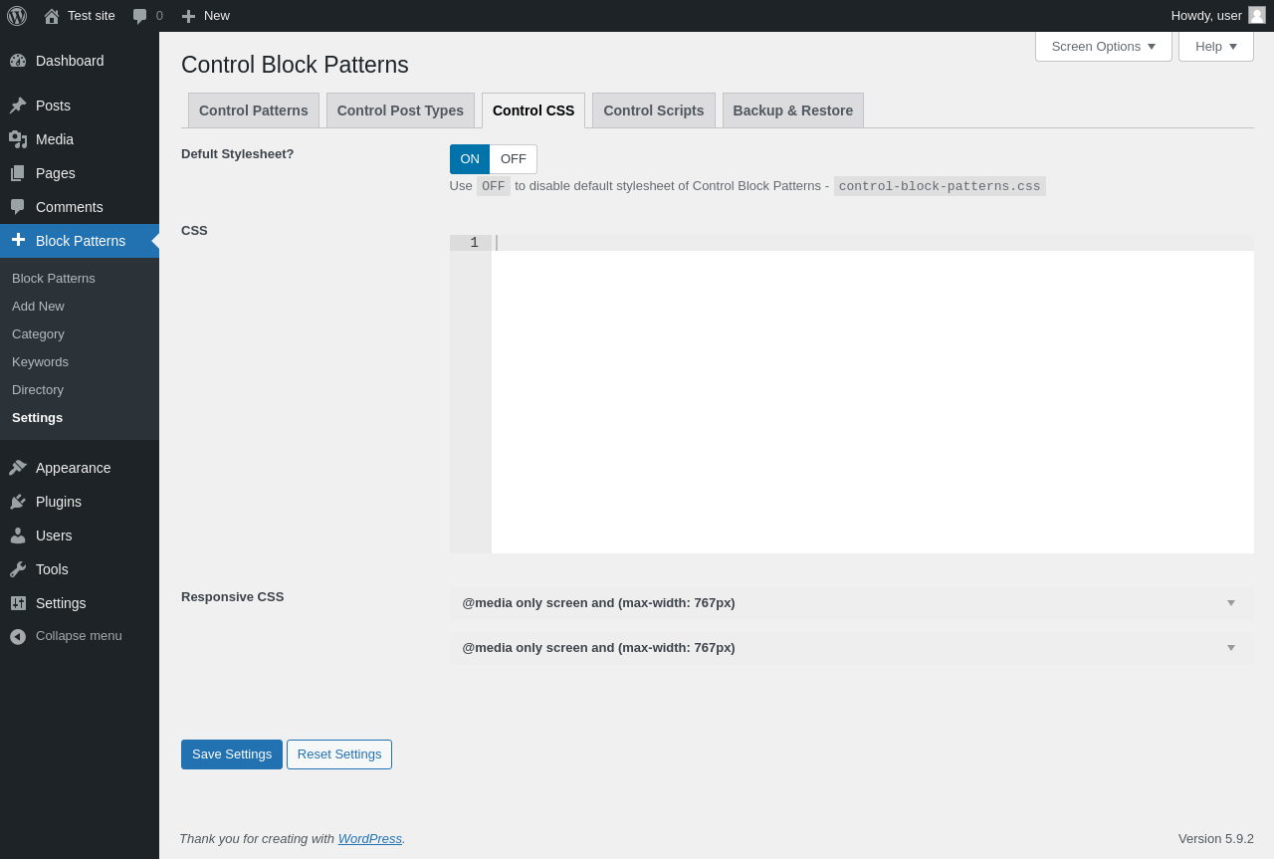Click the Dashboard gauge icon
This screenshot has height=859, width=1274.
18,61
